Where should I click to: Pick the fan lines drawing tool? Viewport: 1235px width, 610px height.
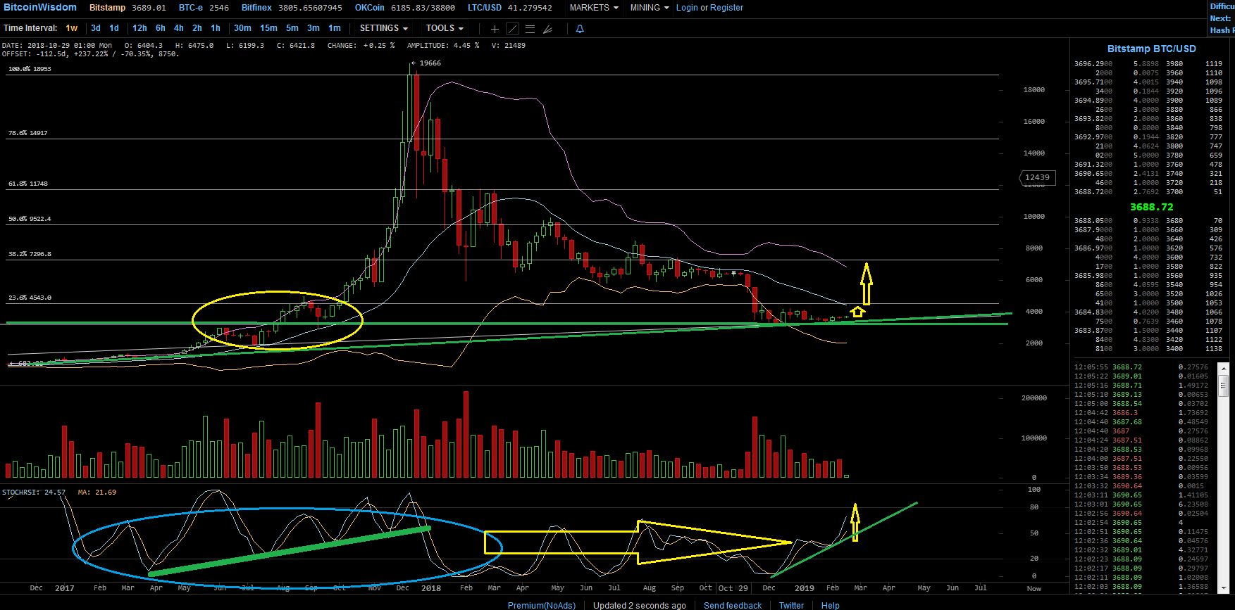pos(548,29)
